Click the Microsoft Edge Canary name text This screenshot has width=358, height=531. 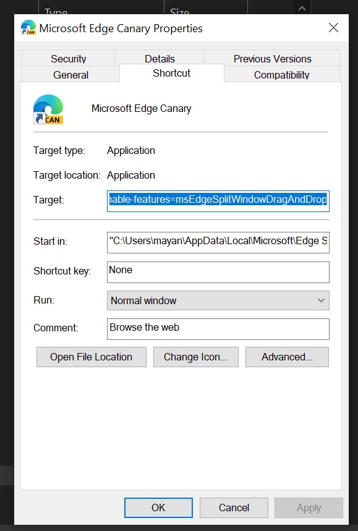pyautogui.click(x=141, y=108)
